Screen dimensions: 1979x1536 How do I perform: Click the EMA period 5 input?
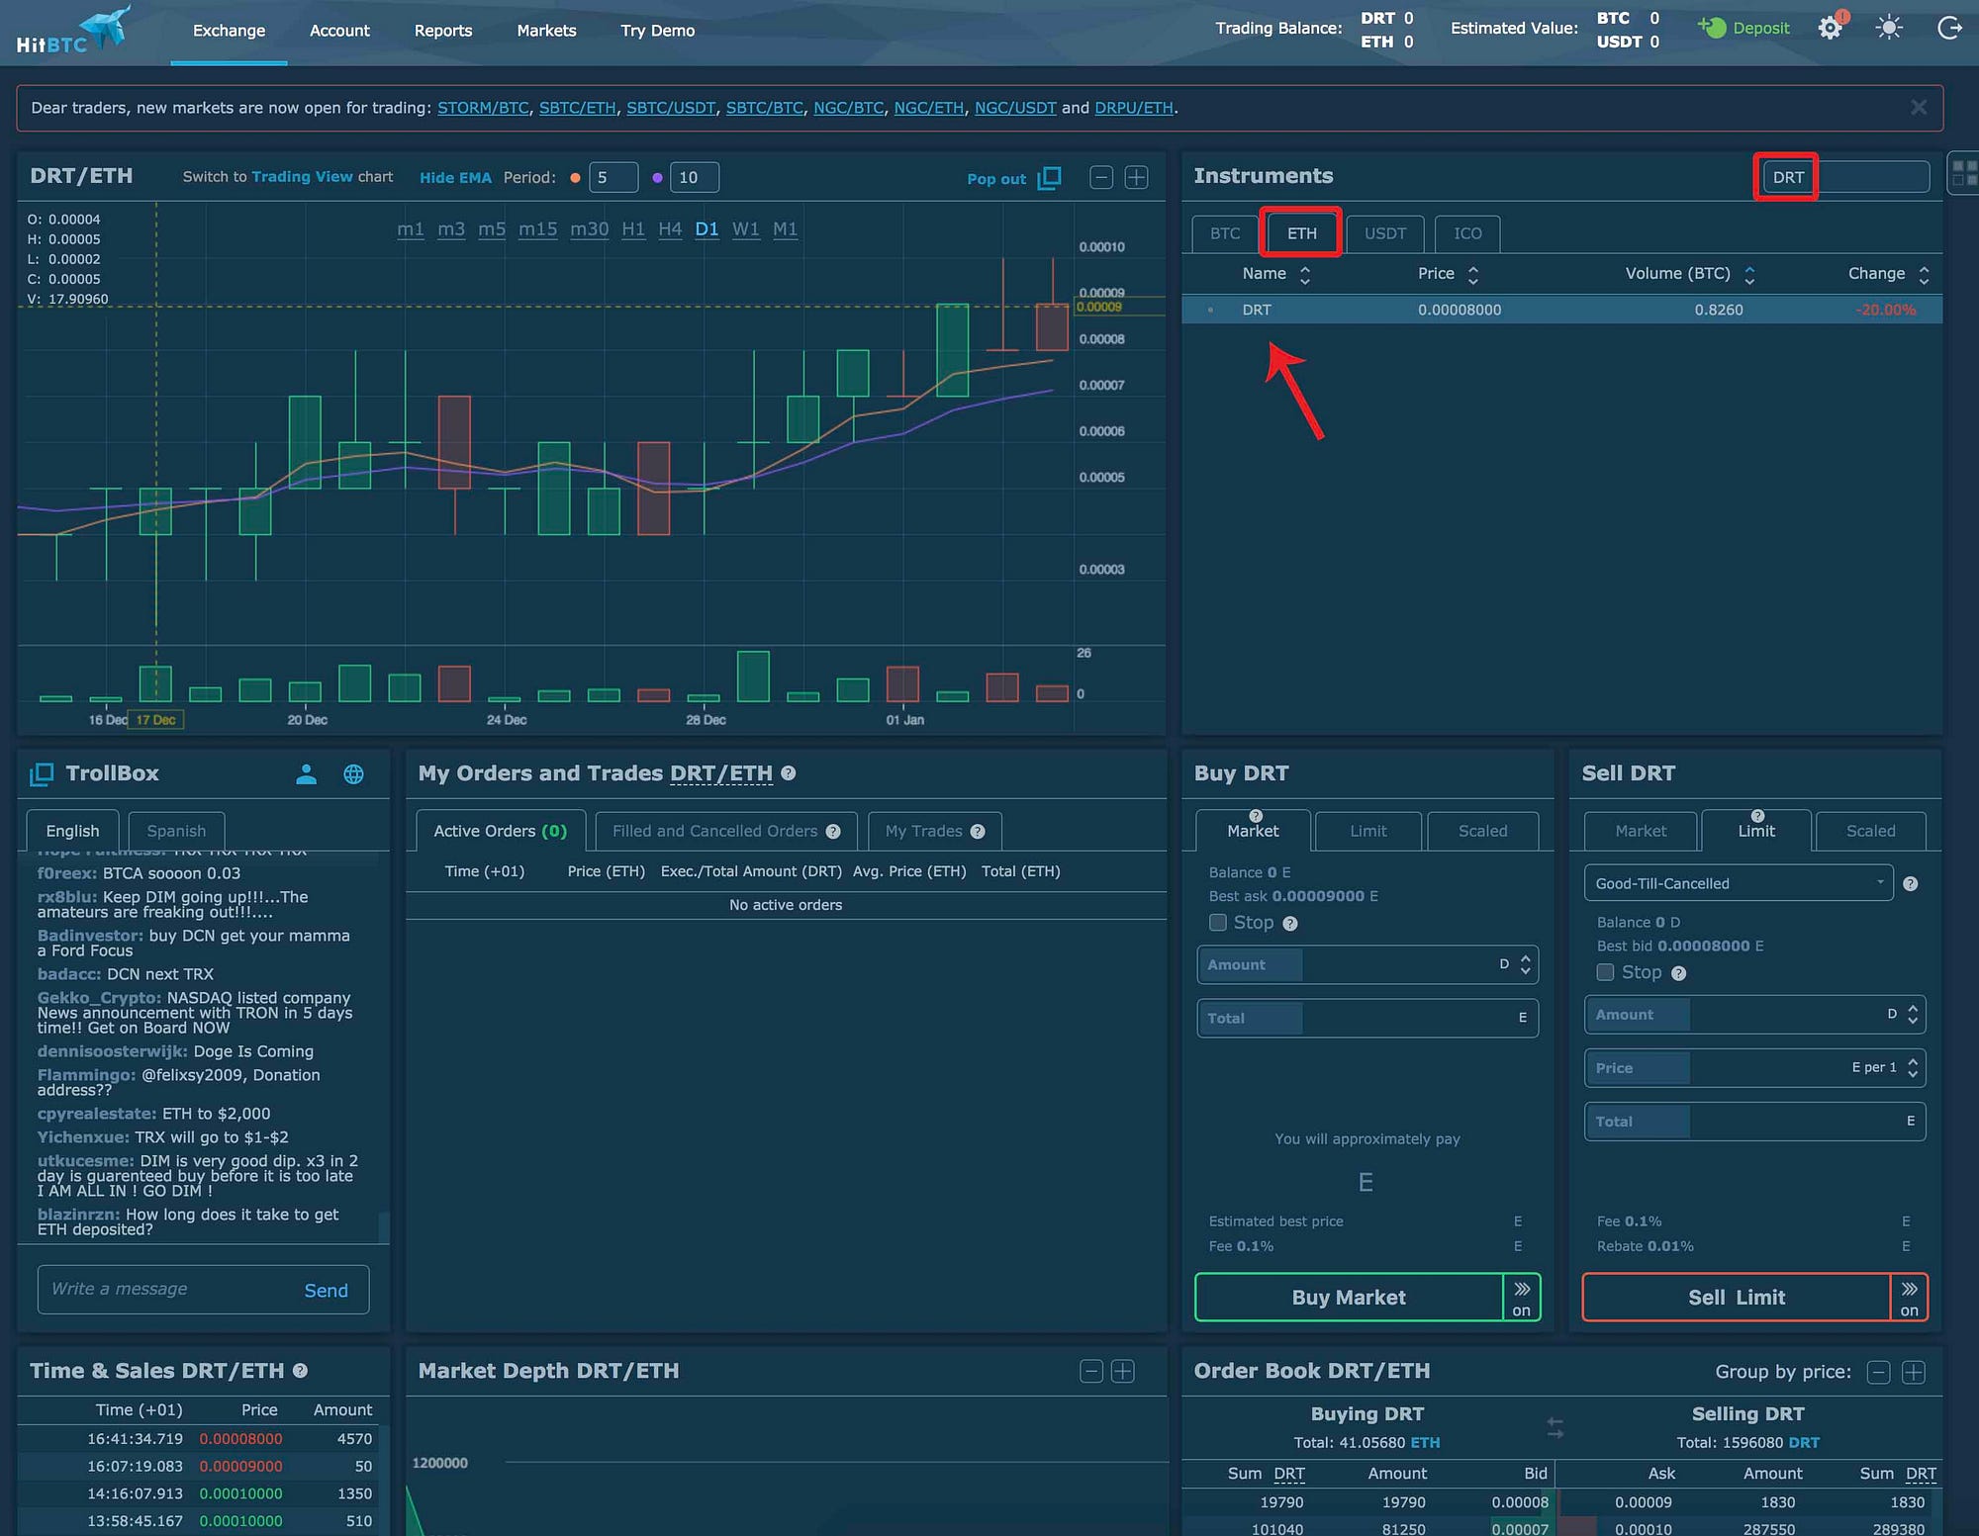tap(613, 177)
